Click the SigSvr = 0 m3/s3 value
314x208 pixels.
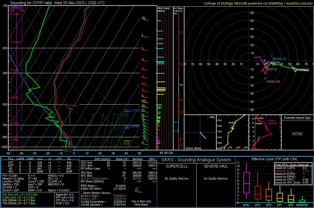(x=58, y=190)
